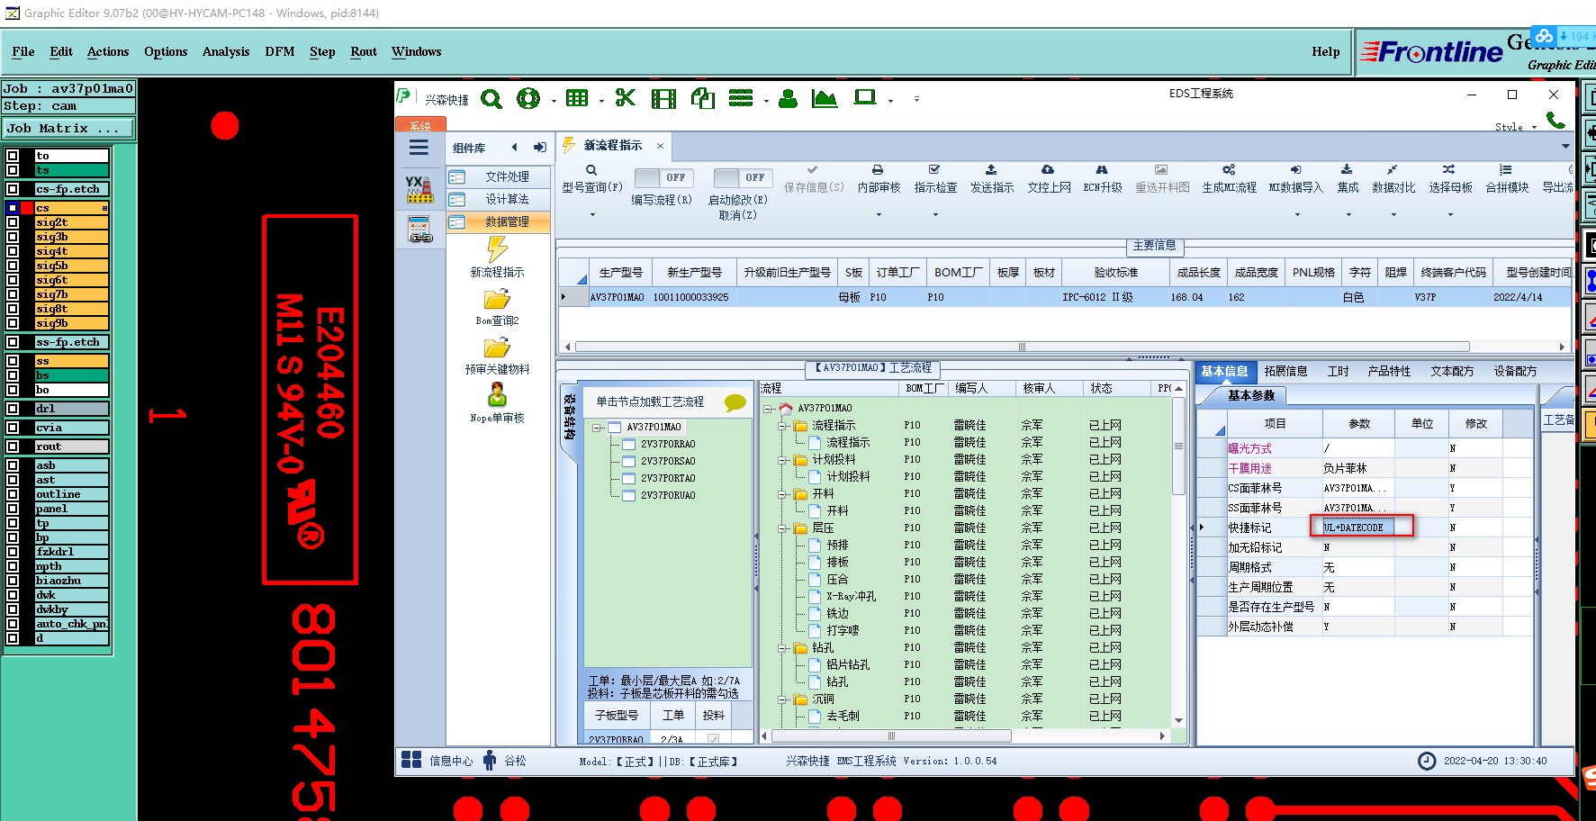Collapse the AV37P01MA0 node in the left tree
The image size is (1596, 821).
(597, 428)
